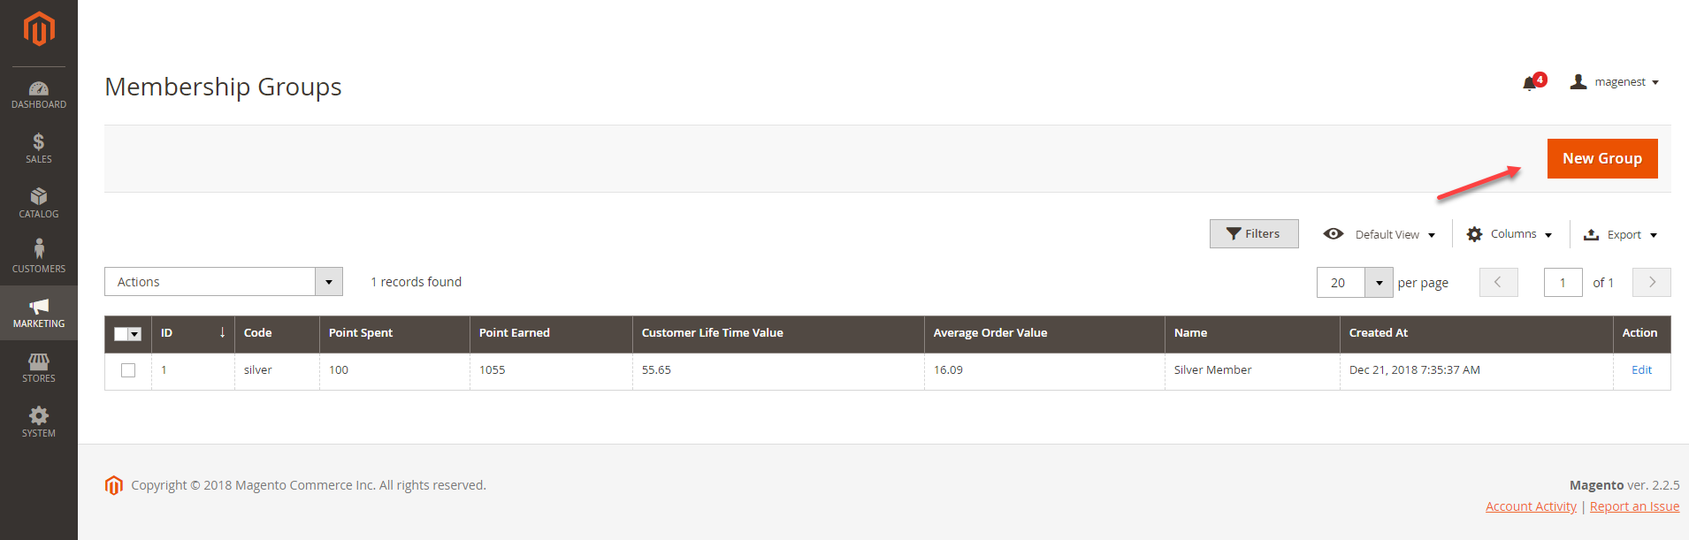Click the current page number field

tap(1563, 283)
